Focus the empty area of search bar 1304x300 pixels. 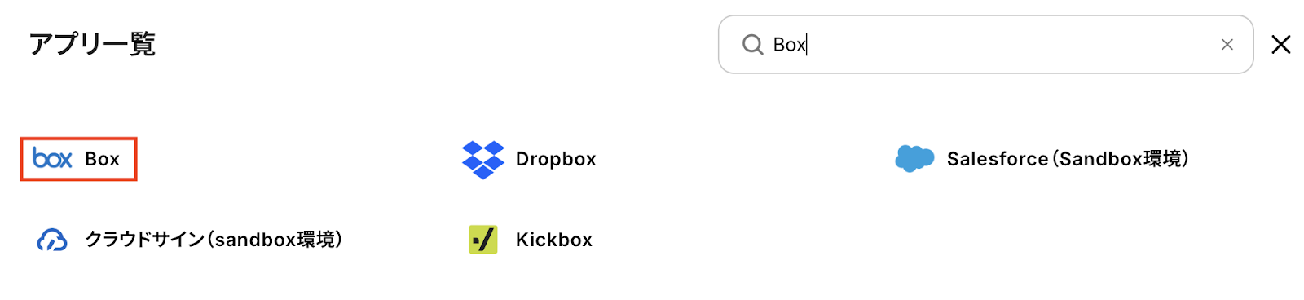(1011, 45)
